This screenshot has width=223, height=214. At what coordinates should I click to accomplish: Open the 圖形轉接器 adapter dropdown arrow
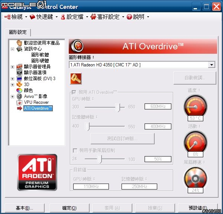[x=211, y=65]
